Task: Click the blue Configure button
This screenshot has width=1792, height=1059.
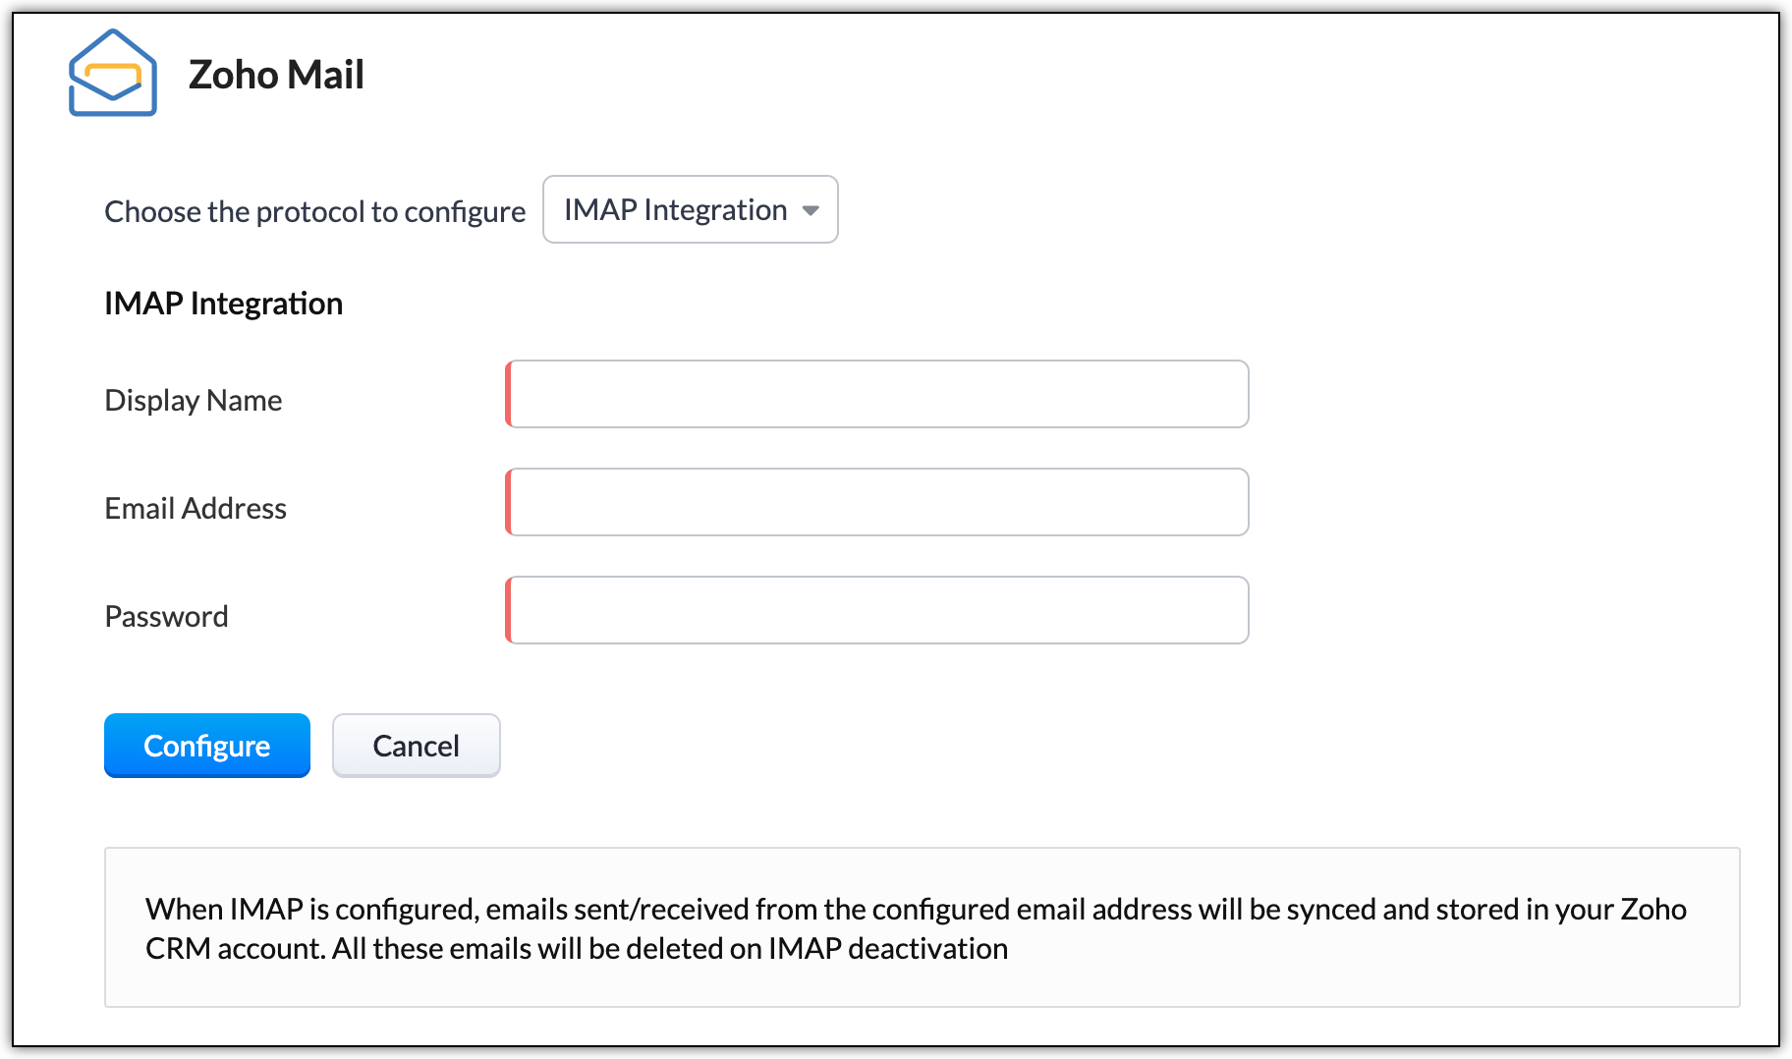Action: [x=207, y=746]
